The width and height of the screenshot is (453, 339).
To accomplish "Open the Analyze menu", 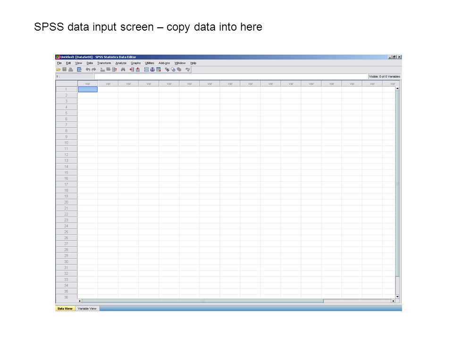I will click(x=121, y=63).
